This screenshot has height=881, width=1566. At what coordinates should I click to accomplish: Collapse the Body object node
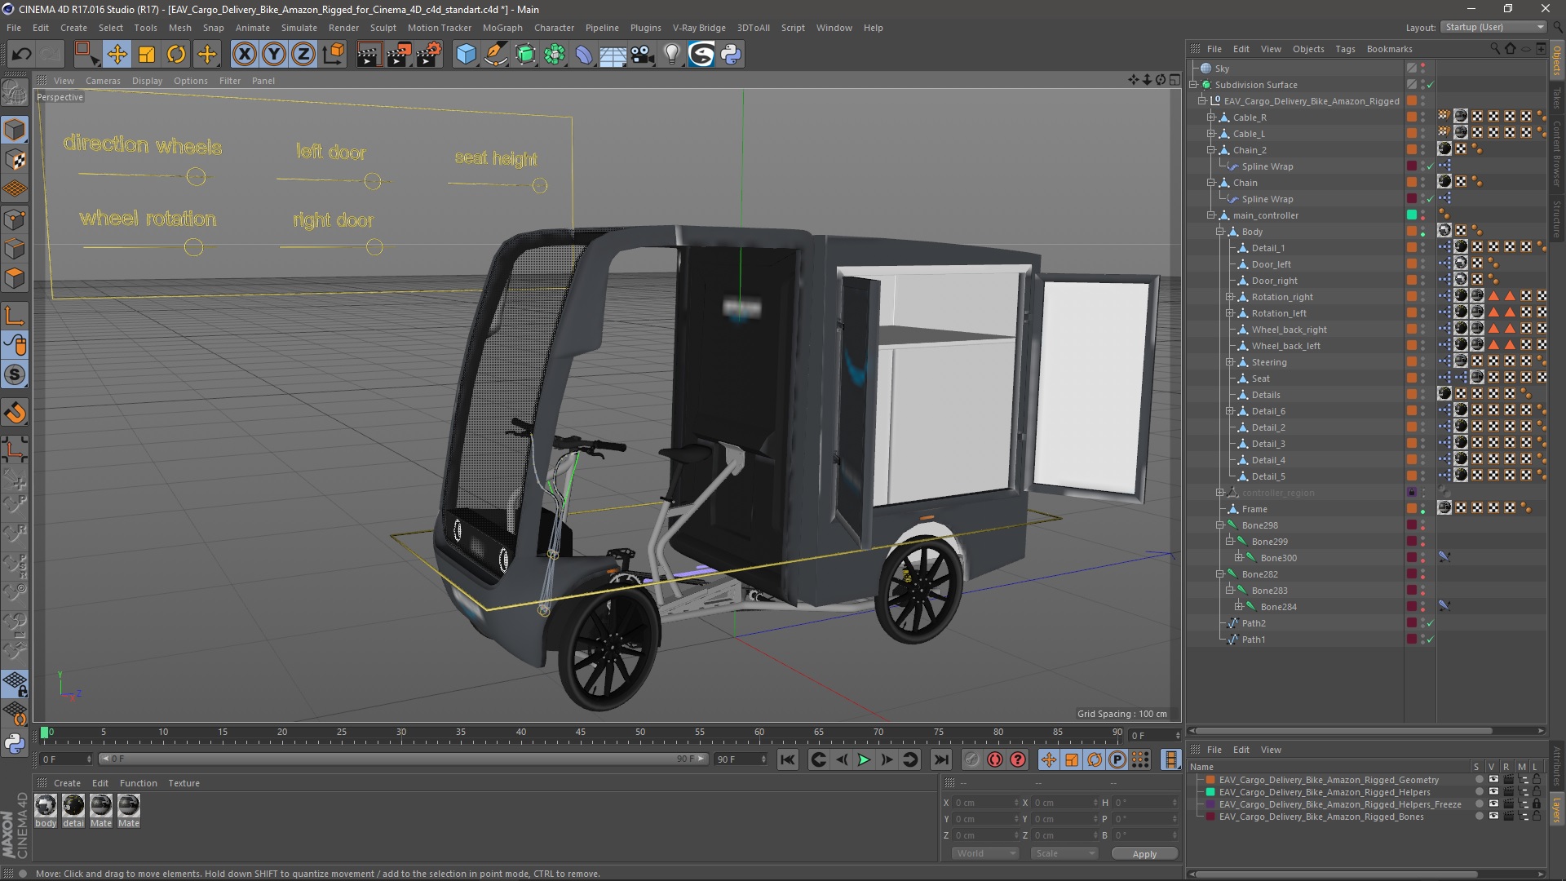pos(1220,232)
